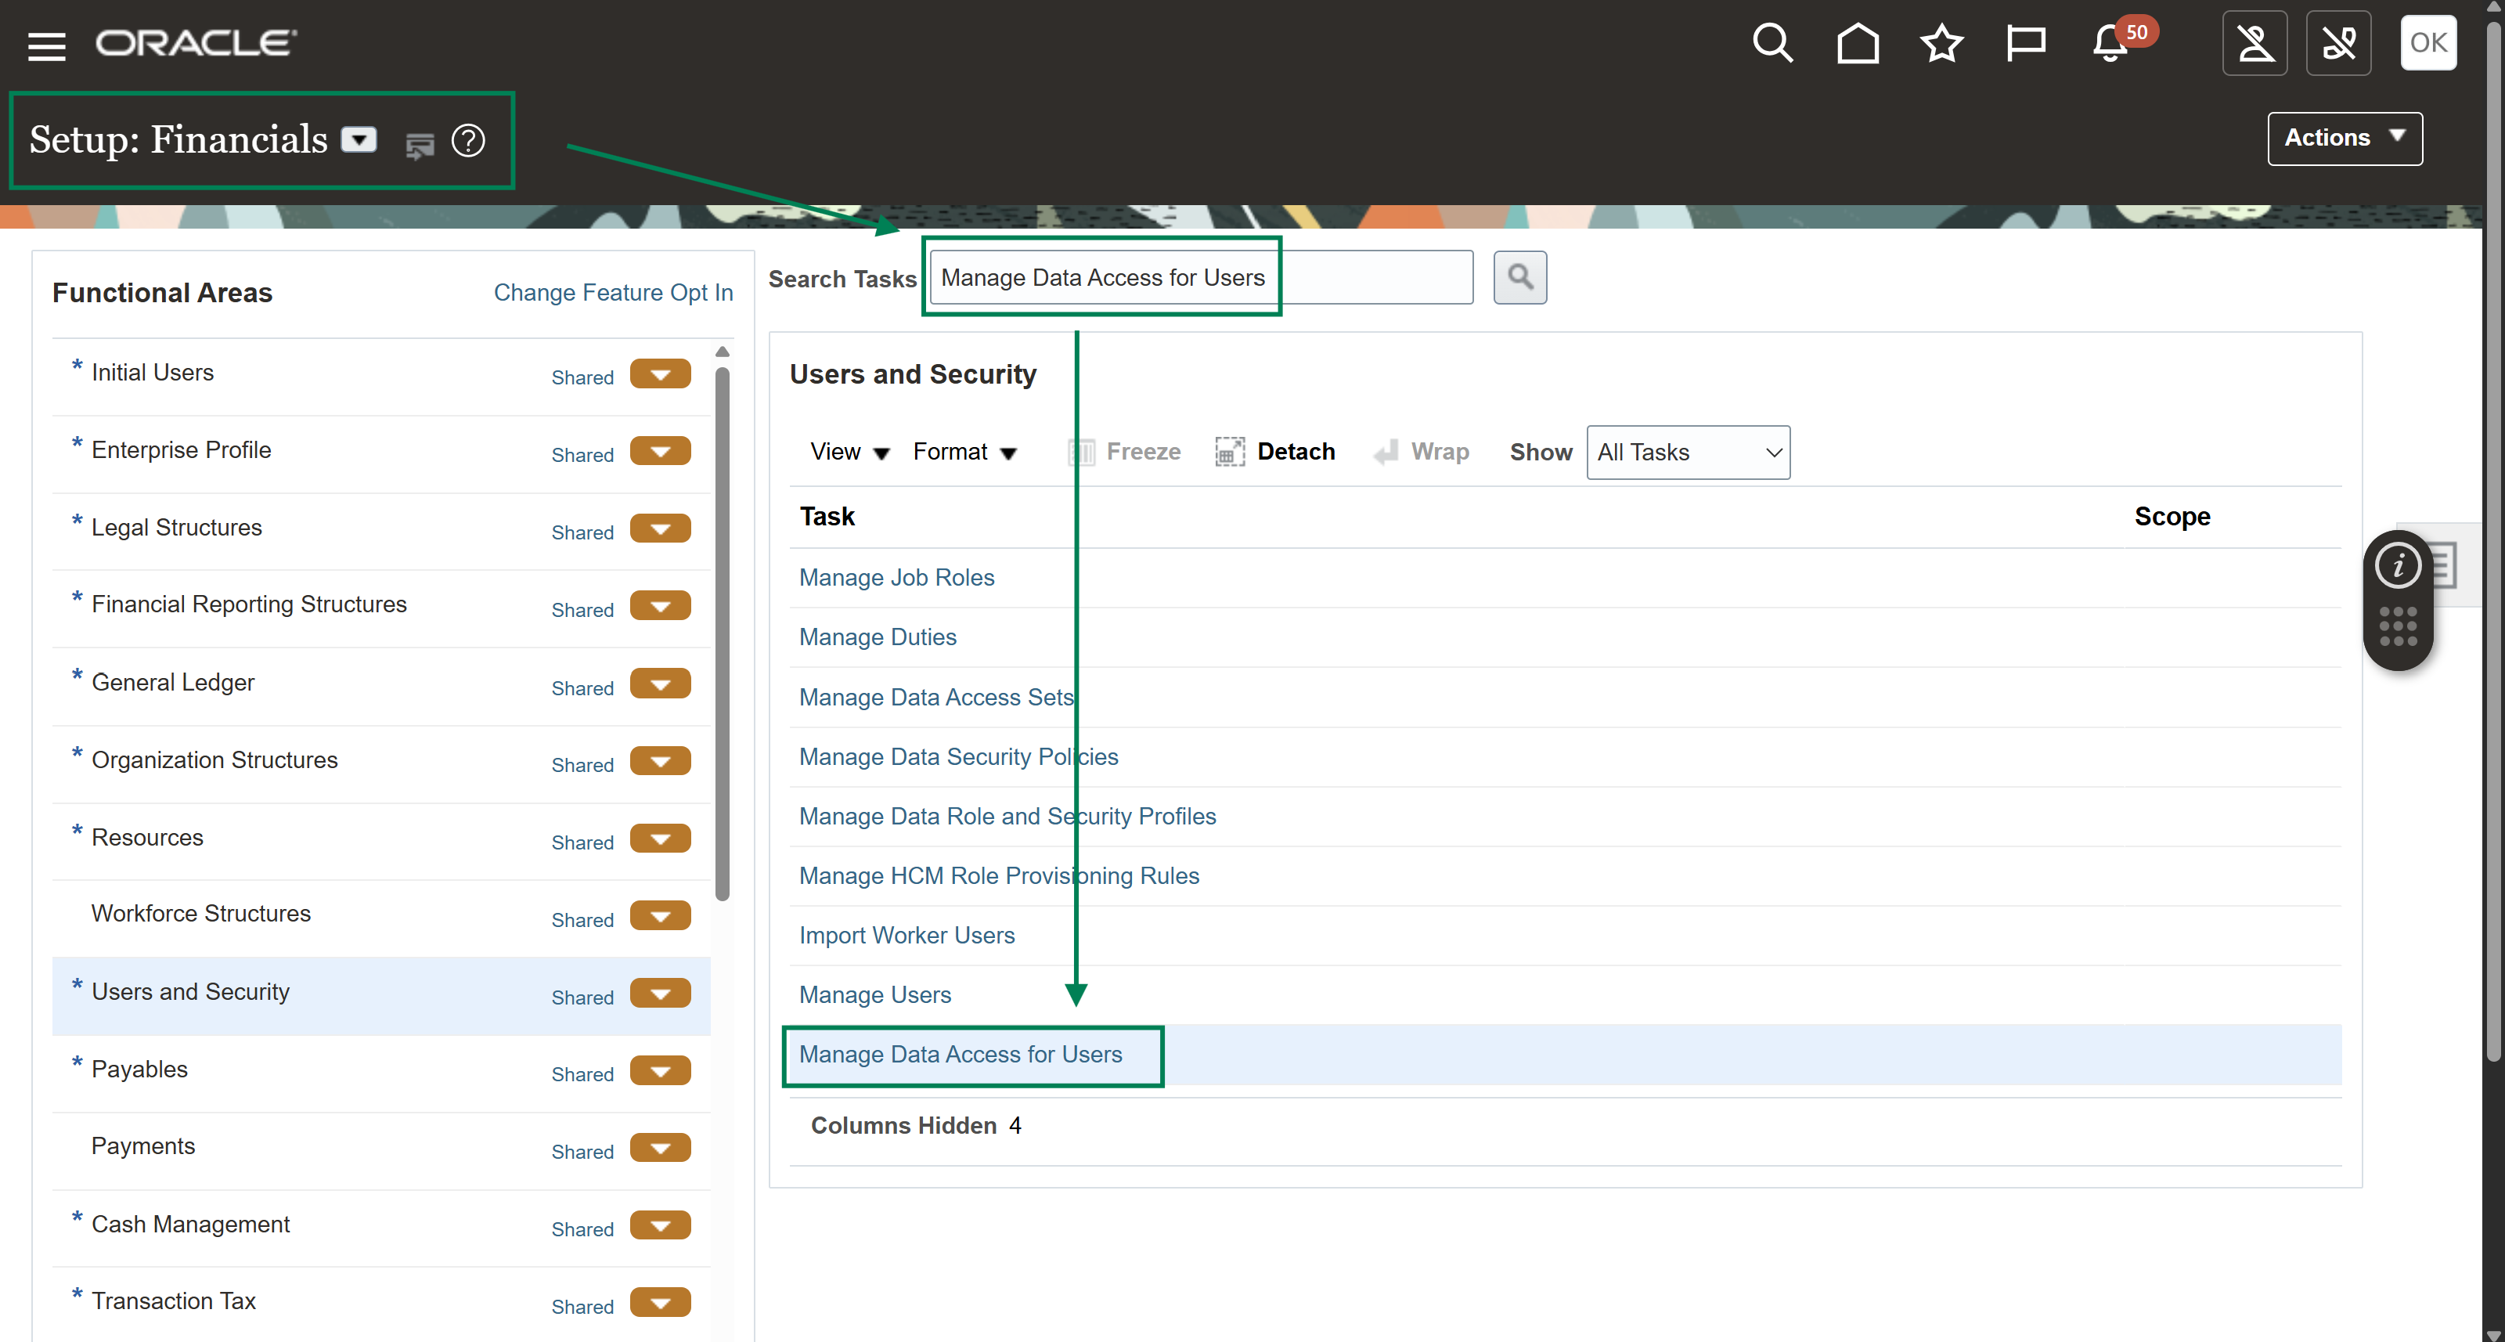Open Manage Data Role and Security Profiles
The image size is (2505, 1342).
(x=1007, y=816)
